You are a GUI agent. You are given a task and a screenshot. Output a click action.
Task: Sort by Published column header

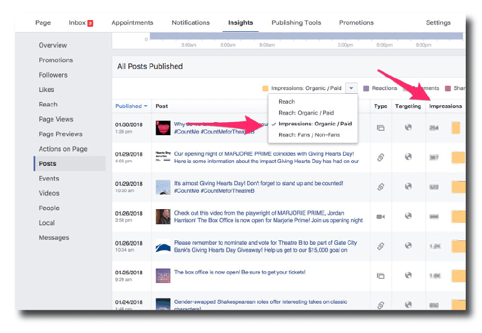tap(131, 106)
